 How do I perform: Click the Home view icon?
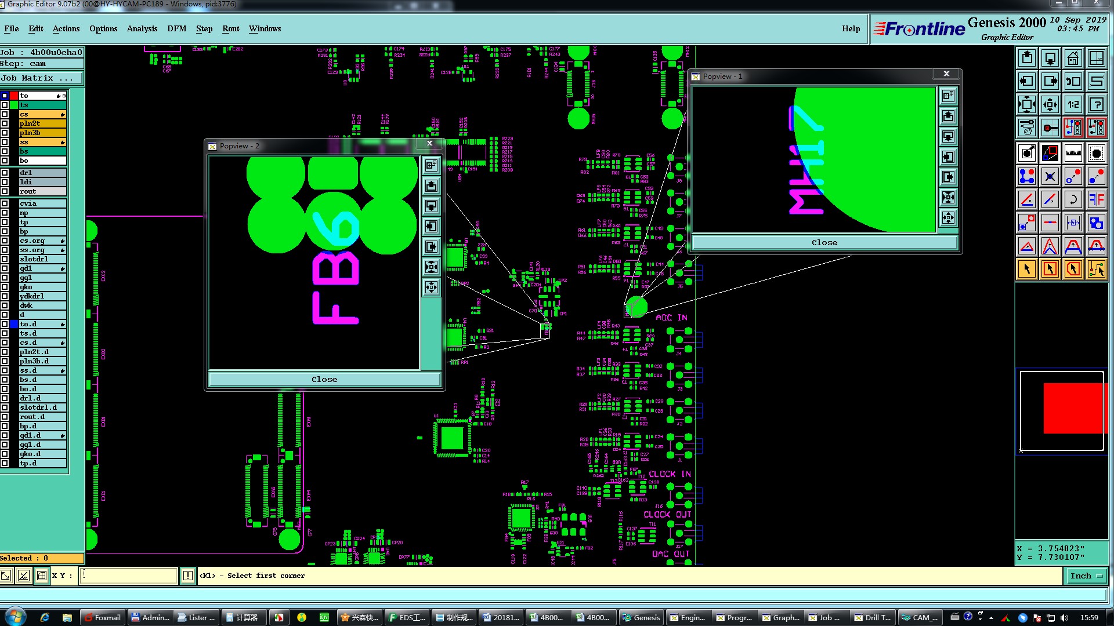[1073, 58]
